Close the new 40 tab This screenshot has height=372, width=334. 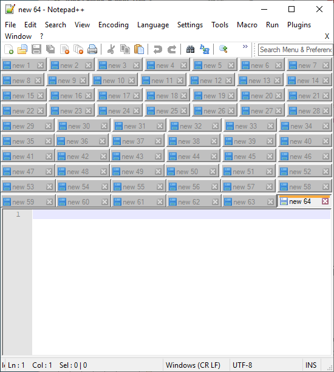[x=325, y=141]
